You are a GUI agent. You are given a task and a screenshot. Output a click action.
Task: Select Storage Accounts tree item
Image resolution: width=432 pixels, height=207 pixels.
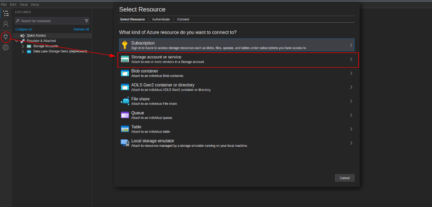[x=52, y=46]
